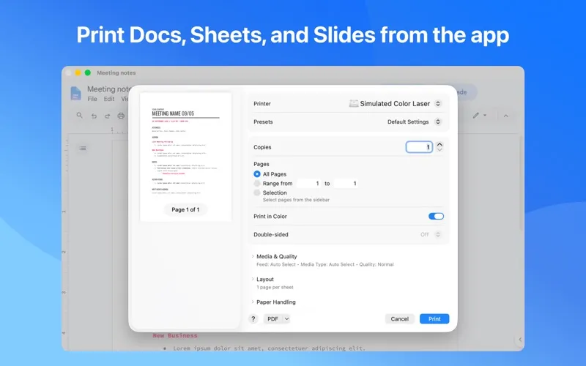Click the page preview thumbnail

[x=186, y=157]
